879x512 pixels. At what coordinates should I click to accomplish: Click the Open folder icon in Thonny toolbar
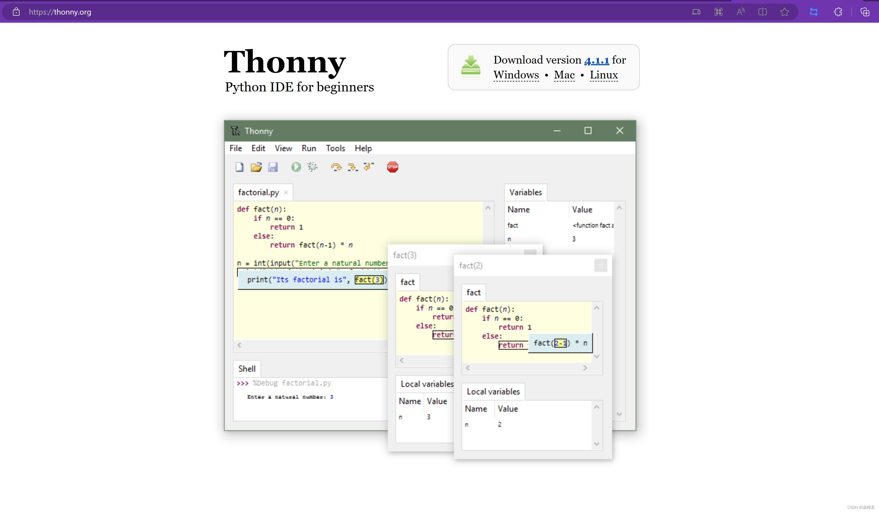256,167
